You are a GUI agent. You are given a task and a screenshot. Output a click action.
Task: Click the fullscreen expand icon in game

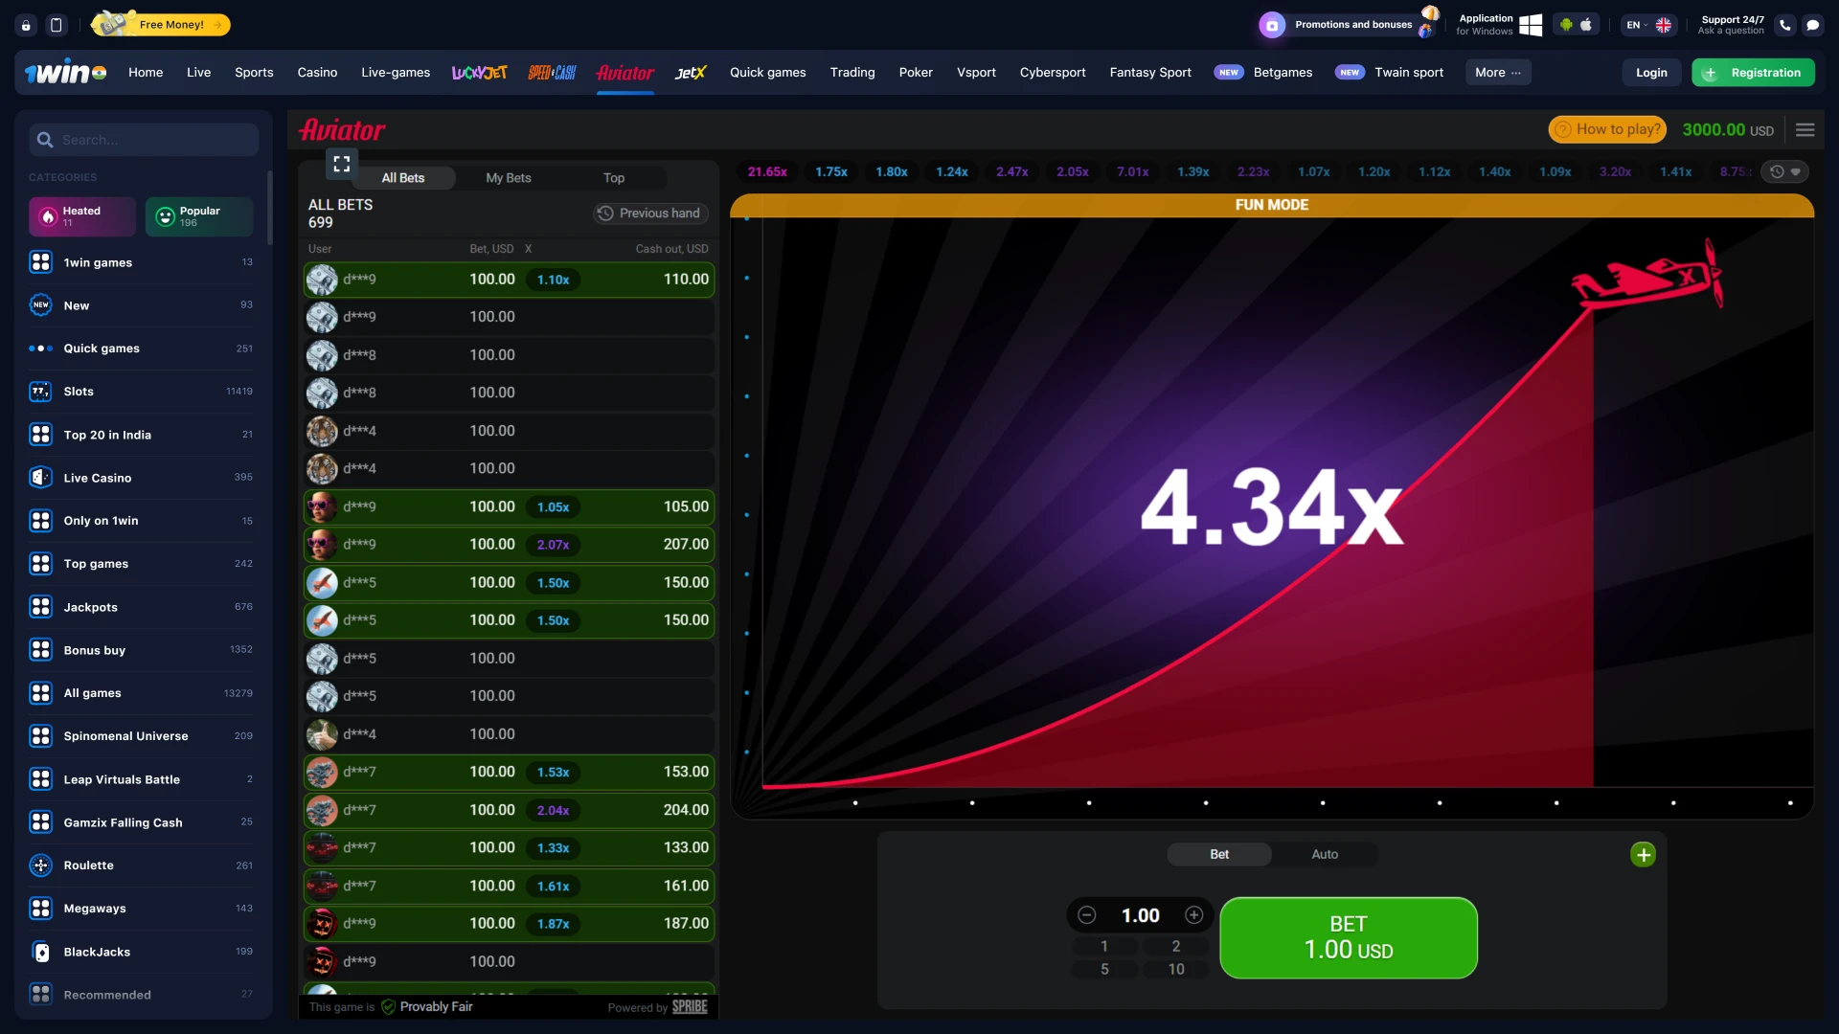pos(341,163)
